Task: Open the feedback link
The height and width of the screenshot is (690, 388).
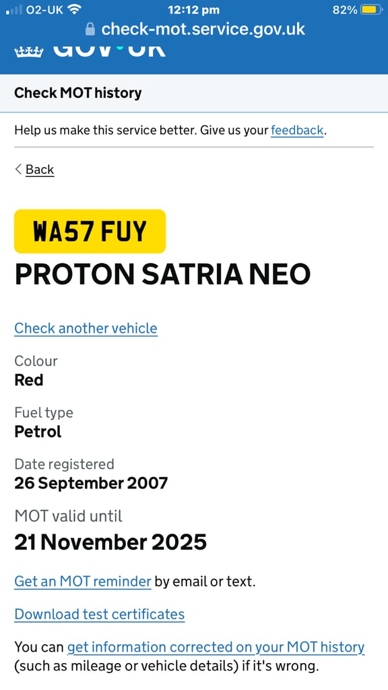Action: coord(297,130)
